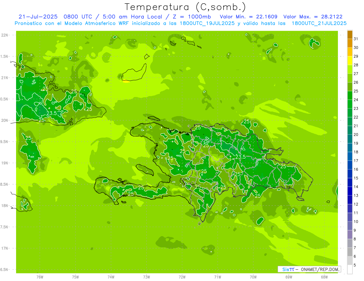Viewport: 364px width, 281px height.
Task: Select the '70W' longitude axis label
Action: pyautogui.click(x=253, y=277)
